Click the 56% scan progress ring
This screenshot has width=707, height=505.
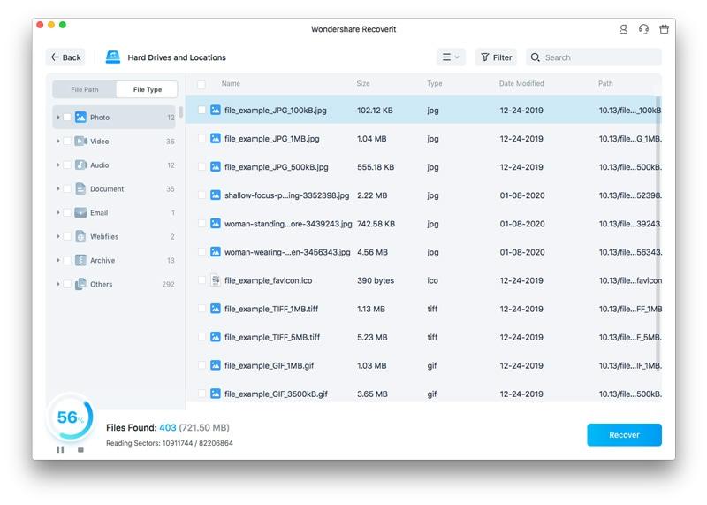(70, 417)
